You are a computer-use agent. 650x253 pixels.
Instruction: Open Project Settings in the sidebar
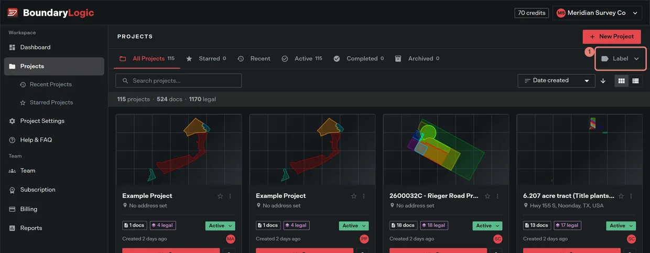[x=54, y=121]
